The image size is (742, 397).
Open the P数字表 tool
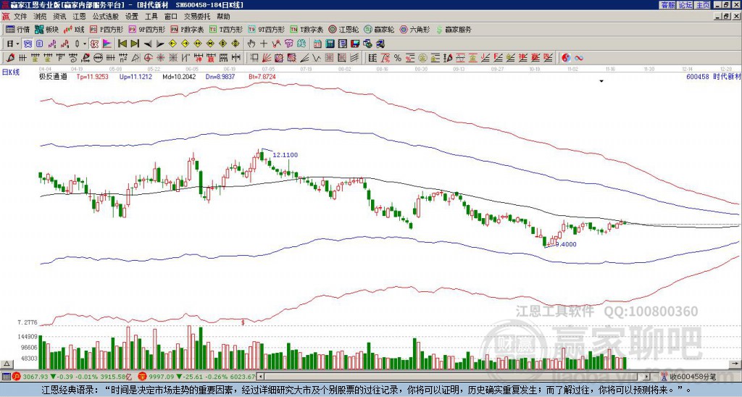tap(187, 30)
